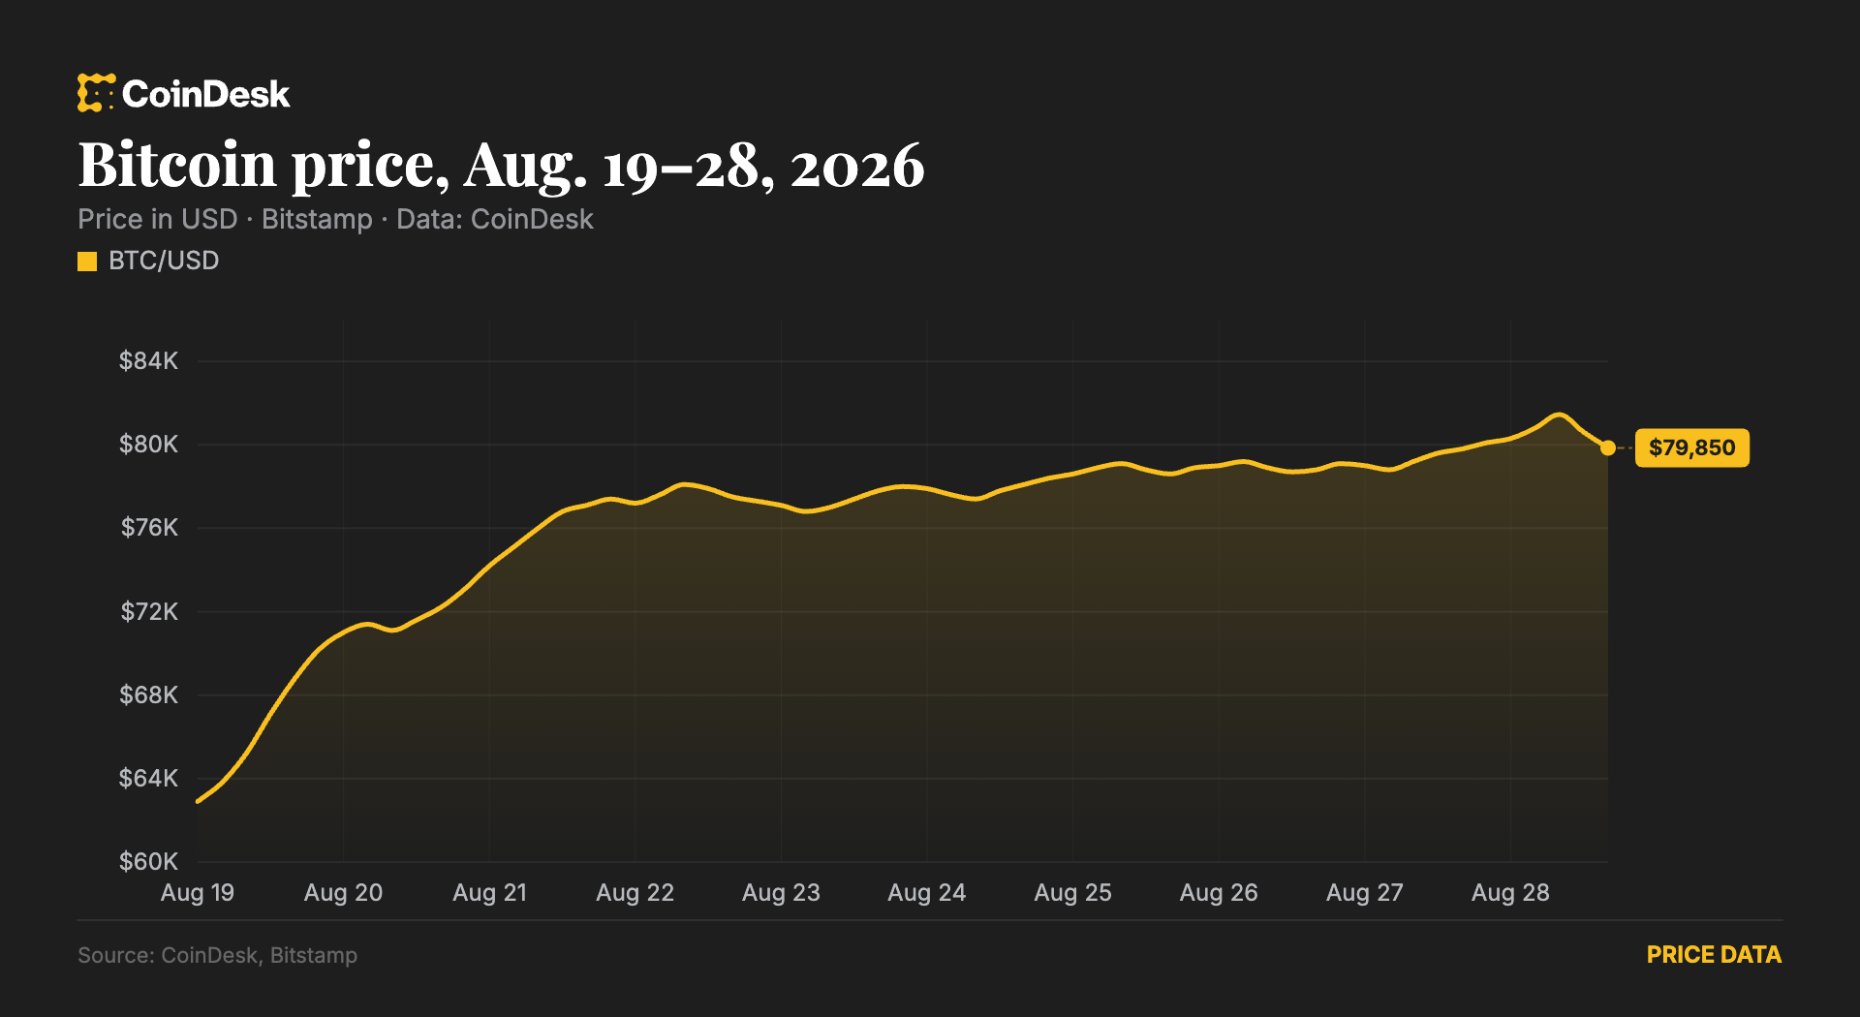
Task: Click the 'Source: CoinDesk, Bitstamp' footer text
Action: (218, 956)
